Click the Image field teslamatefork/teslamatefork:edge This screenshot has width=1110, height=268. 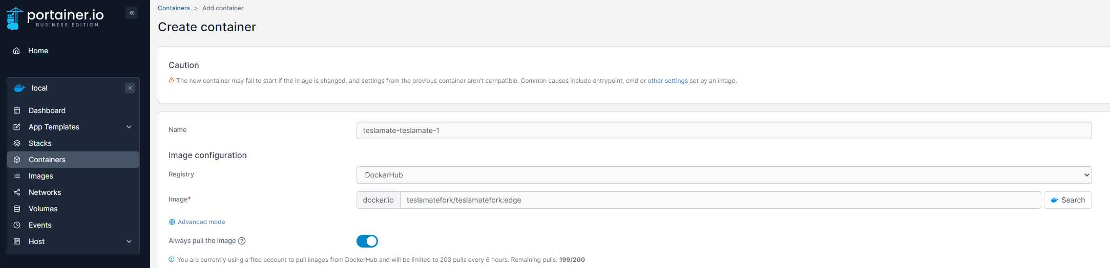[720, 200]
